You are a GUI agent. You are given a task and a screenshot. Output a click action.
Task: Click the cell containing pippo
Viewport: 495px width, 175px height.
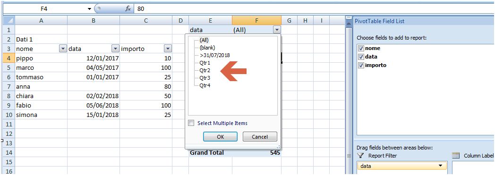[x=41, y=58]
